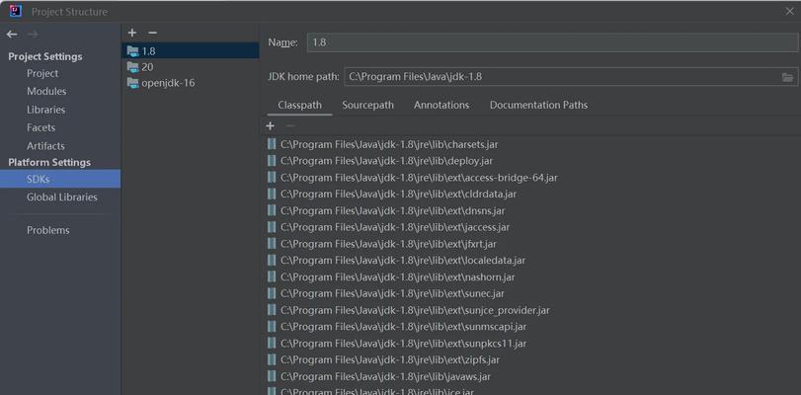Select the access-bridge-64.jar path text
This screenshot has height=395, width=801.
coord(419,178)
